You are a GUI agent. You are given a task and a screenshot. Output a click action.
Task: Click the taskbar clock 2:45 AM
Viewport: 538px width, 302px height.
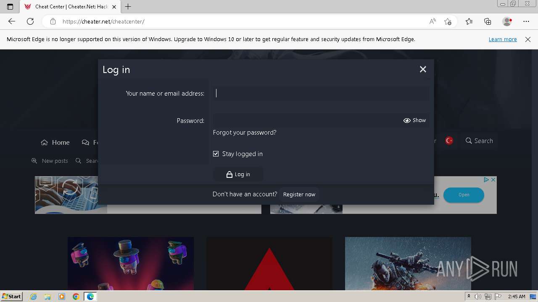click(x=516, y=297)
